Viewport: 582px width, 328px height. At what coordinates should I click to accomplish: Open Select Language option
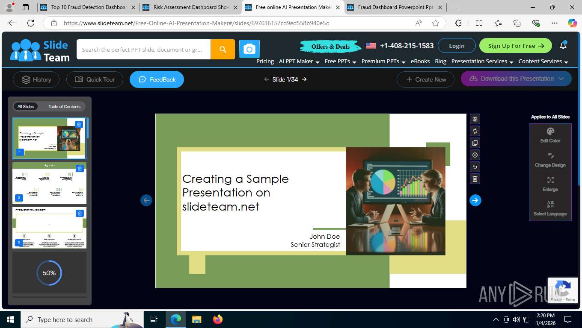pyautogui.click(x=550, y=208)
